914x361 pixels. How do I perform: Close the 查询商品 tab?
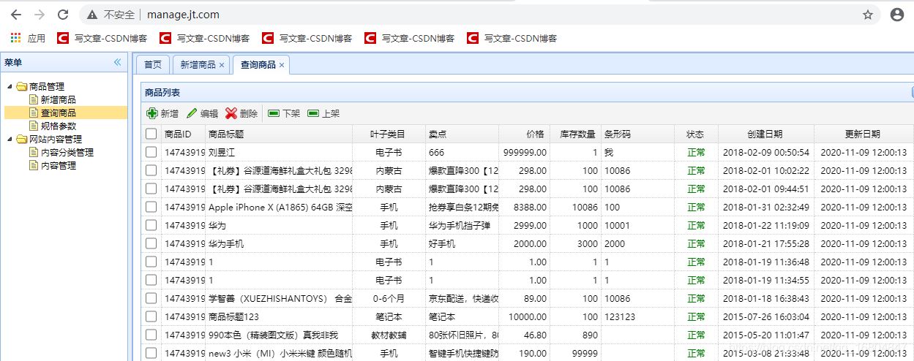click(x=282, y=65)
